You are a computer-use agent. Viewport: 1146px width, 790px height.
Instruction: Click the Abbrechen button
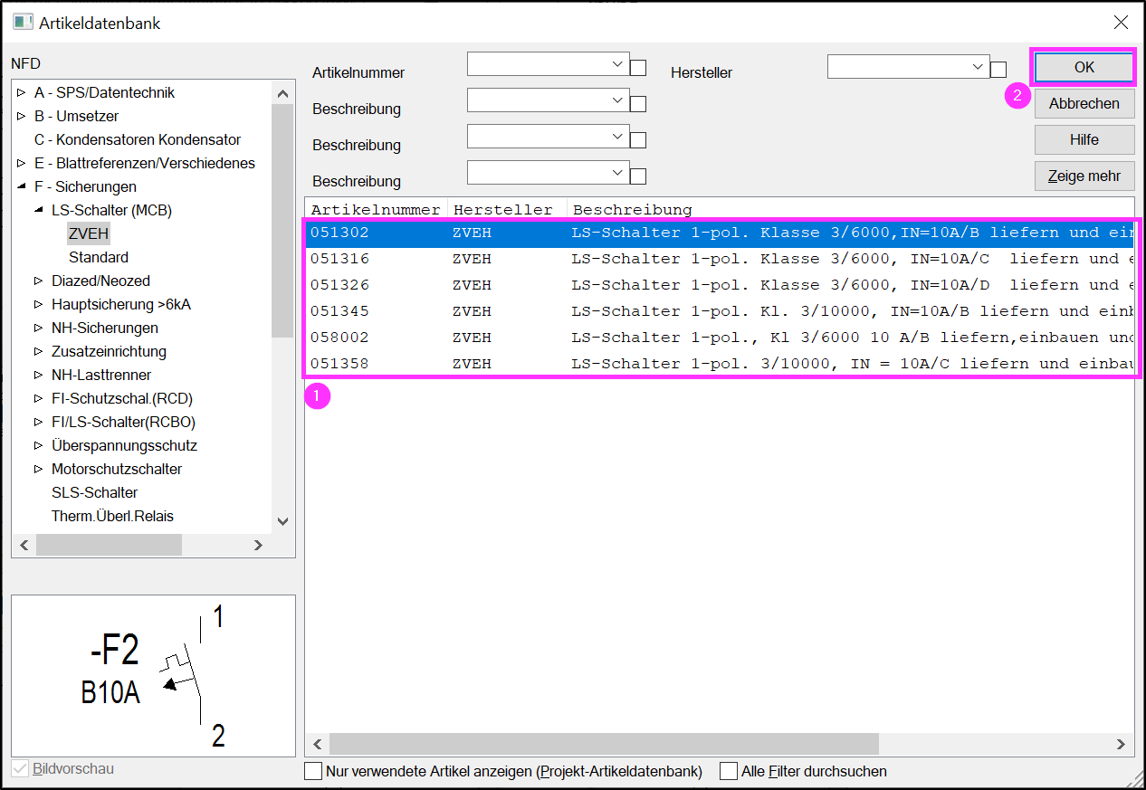tap(1084, 103)
